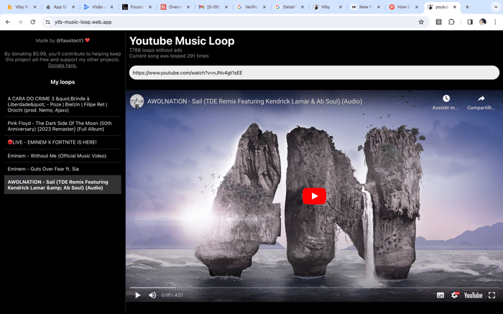503x314 pixels.
Task: Click the Watch later clock icon
Action: coord(446,98)
